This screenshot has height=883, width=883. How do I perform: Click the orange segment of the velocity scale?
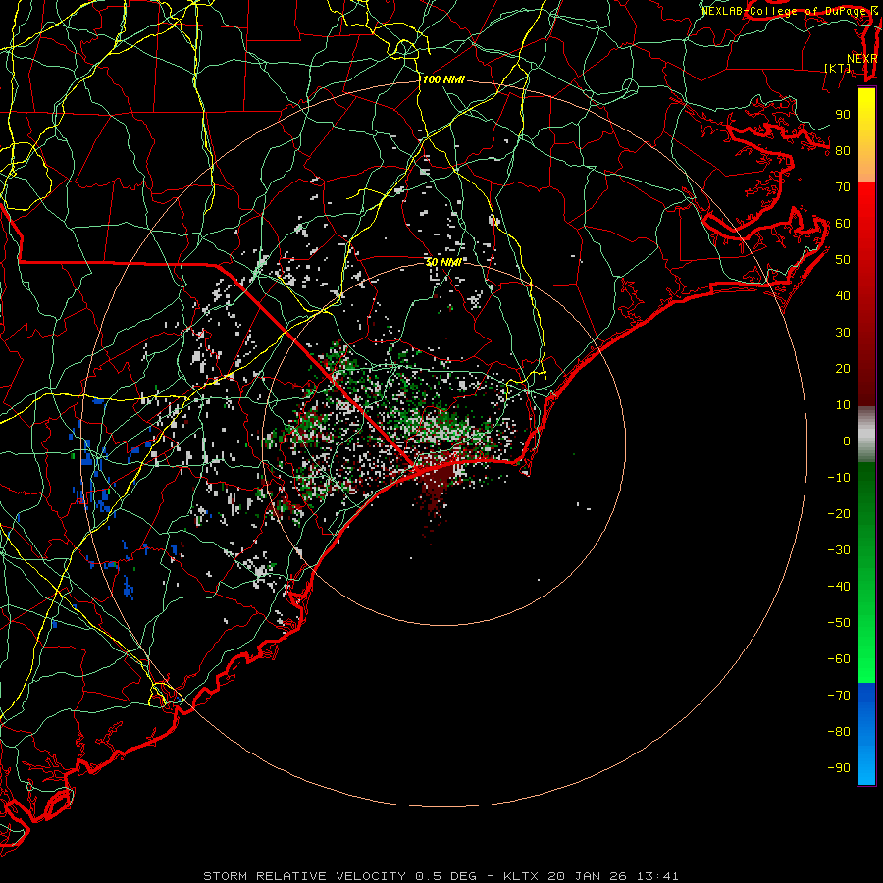(866, 166)
